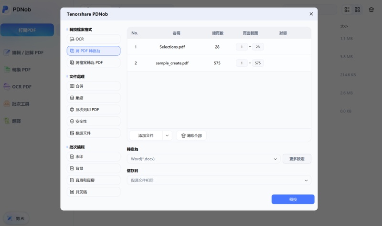This screenshot has width=382, height=226.
Task: Click the 壓縮 compress icon
Action: point(72,98)
